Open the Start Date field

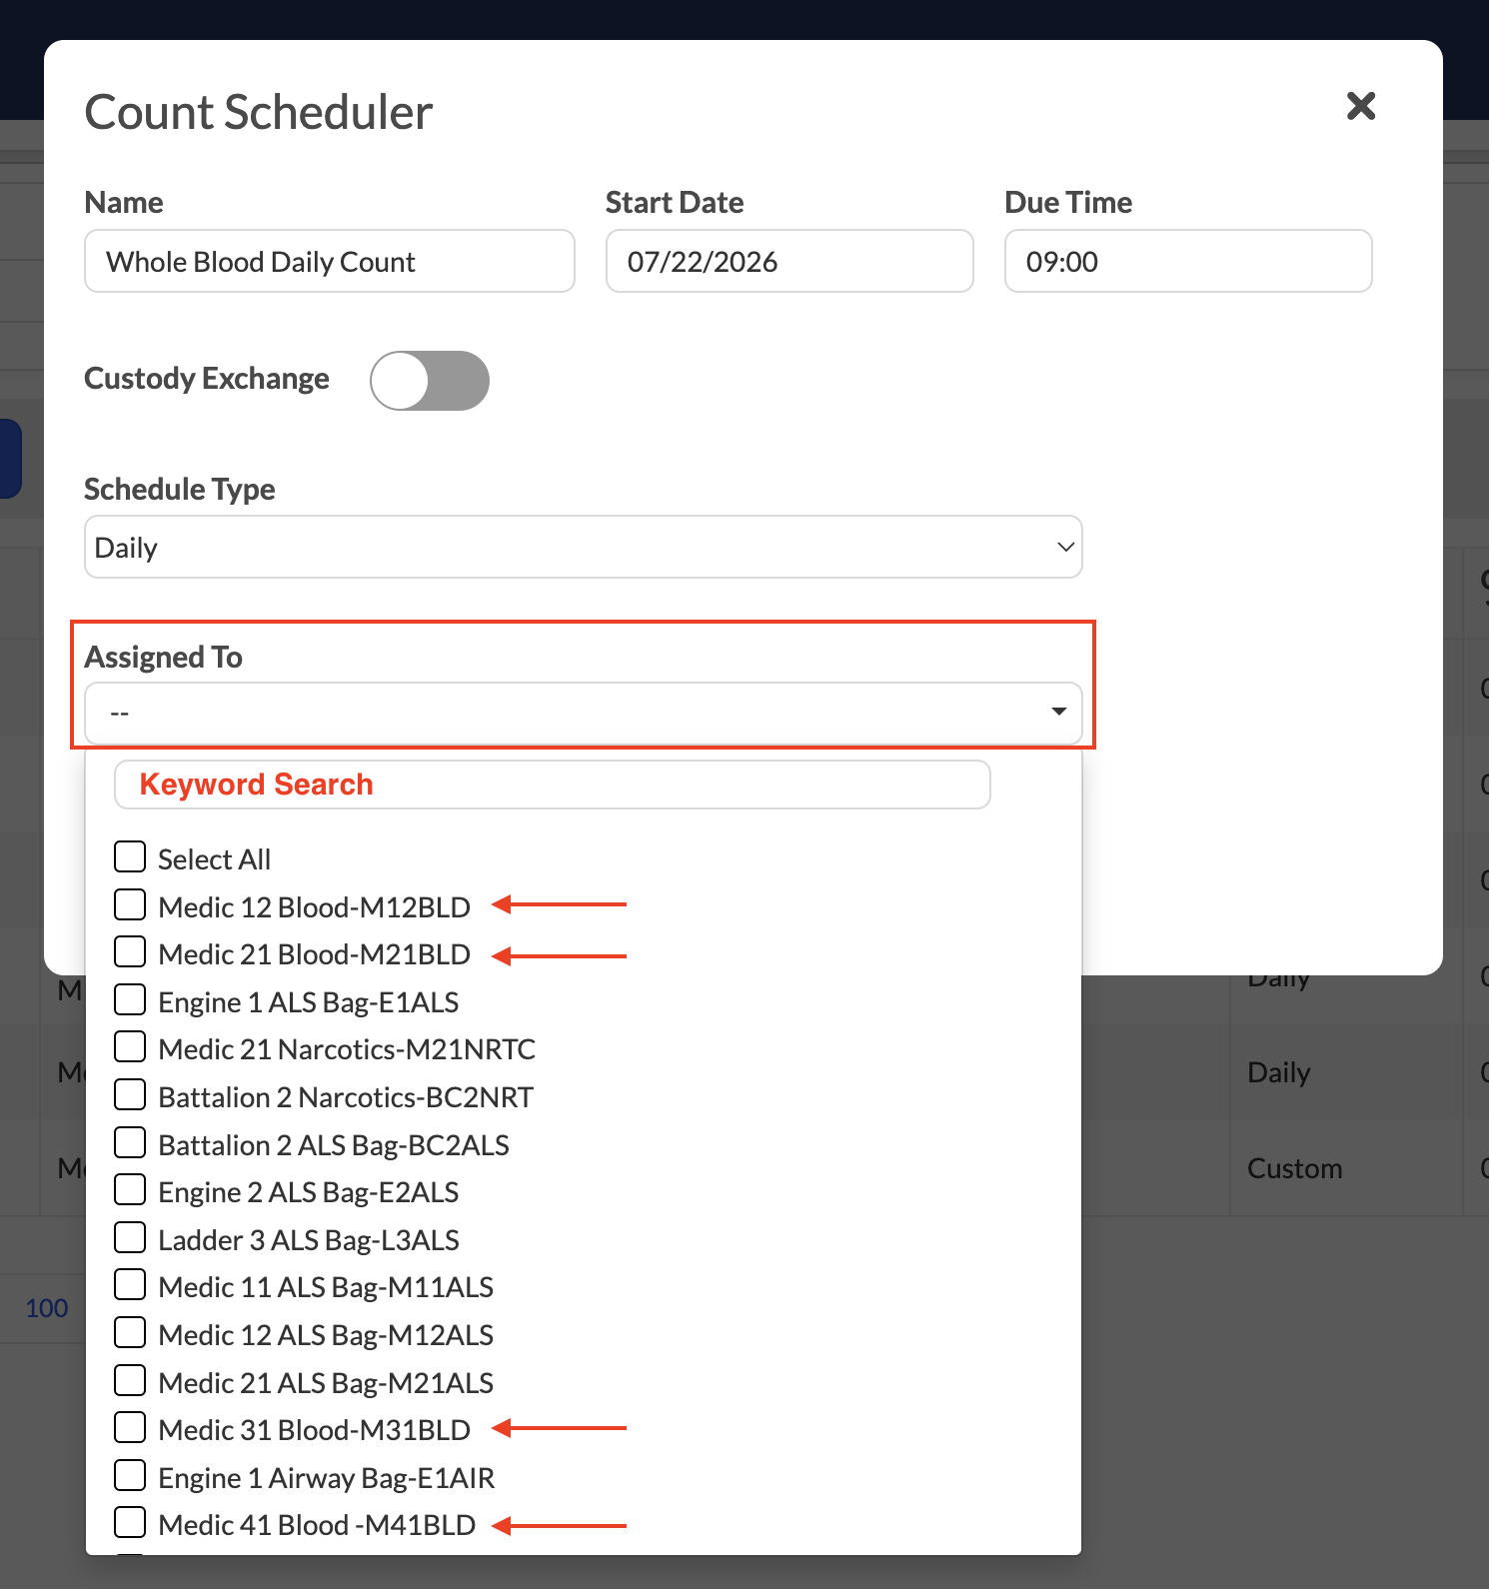click(789, 261)
